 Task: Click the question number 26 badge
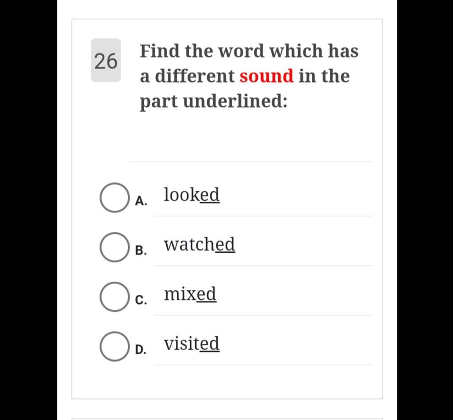pyautogui.click(x=106, y=61)
